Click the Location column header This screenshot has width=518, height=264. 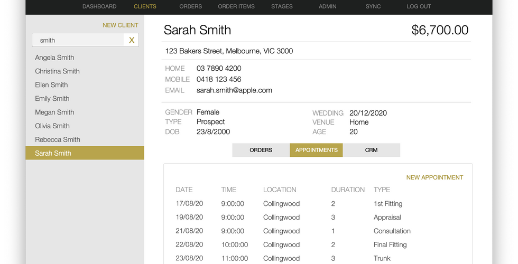[280, 190]
